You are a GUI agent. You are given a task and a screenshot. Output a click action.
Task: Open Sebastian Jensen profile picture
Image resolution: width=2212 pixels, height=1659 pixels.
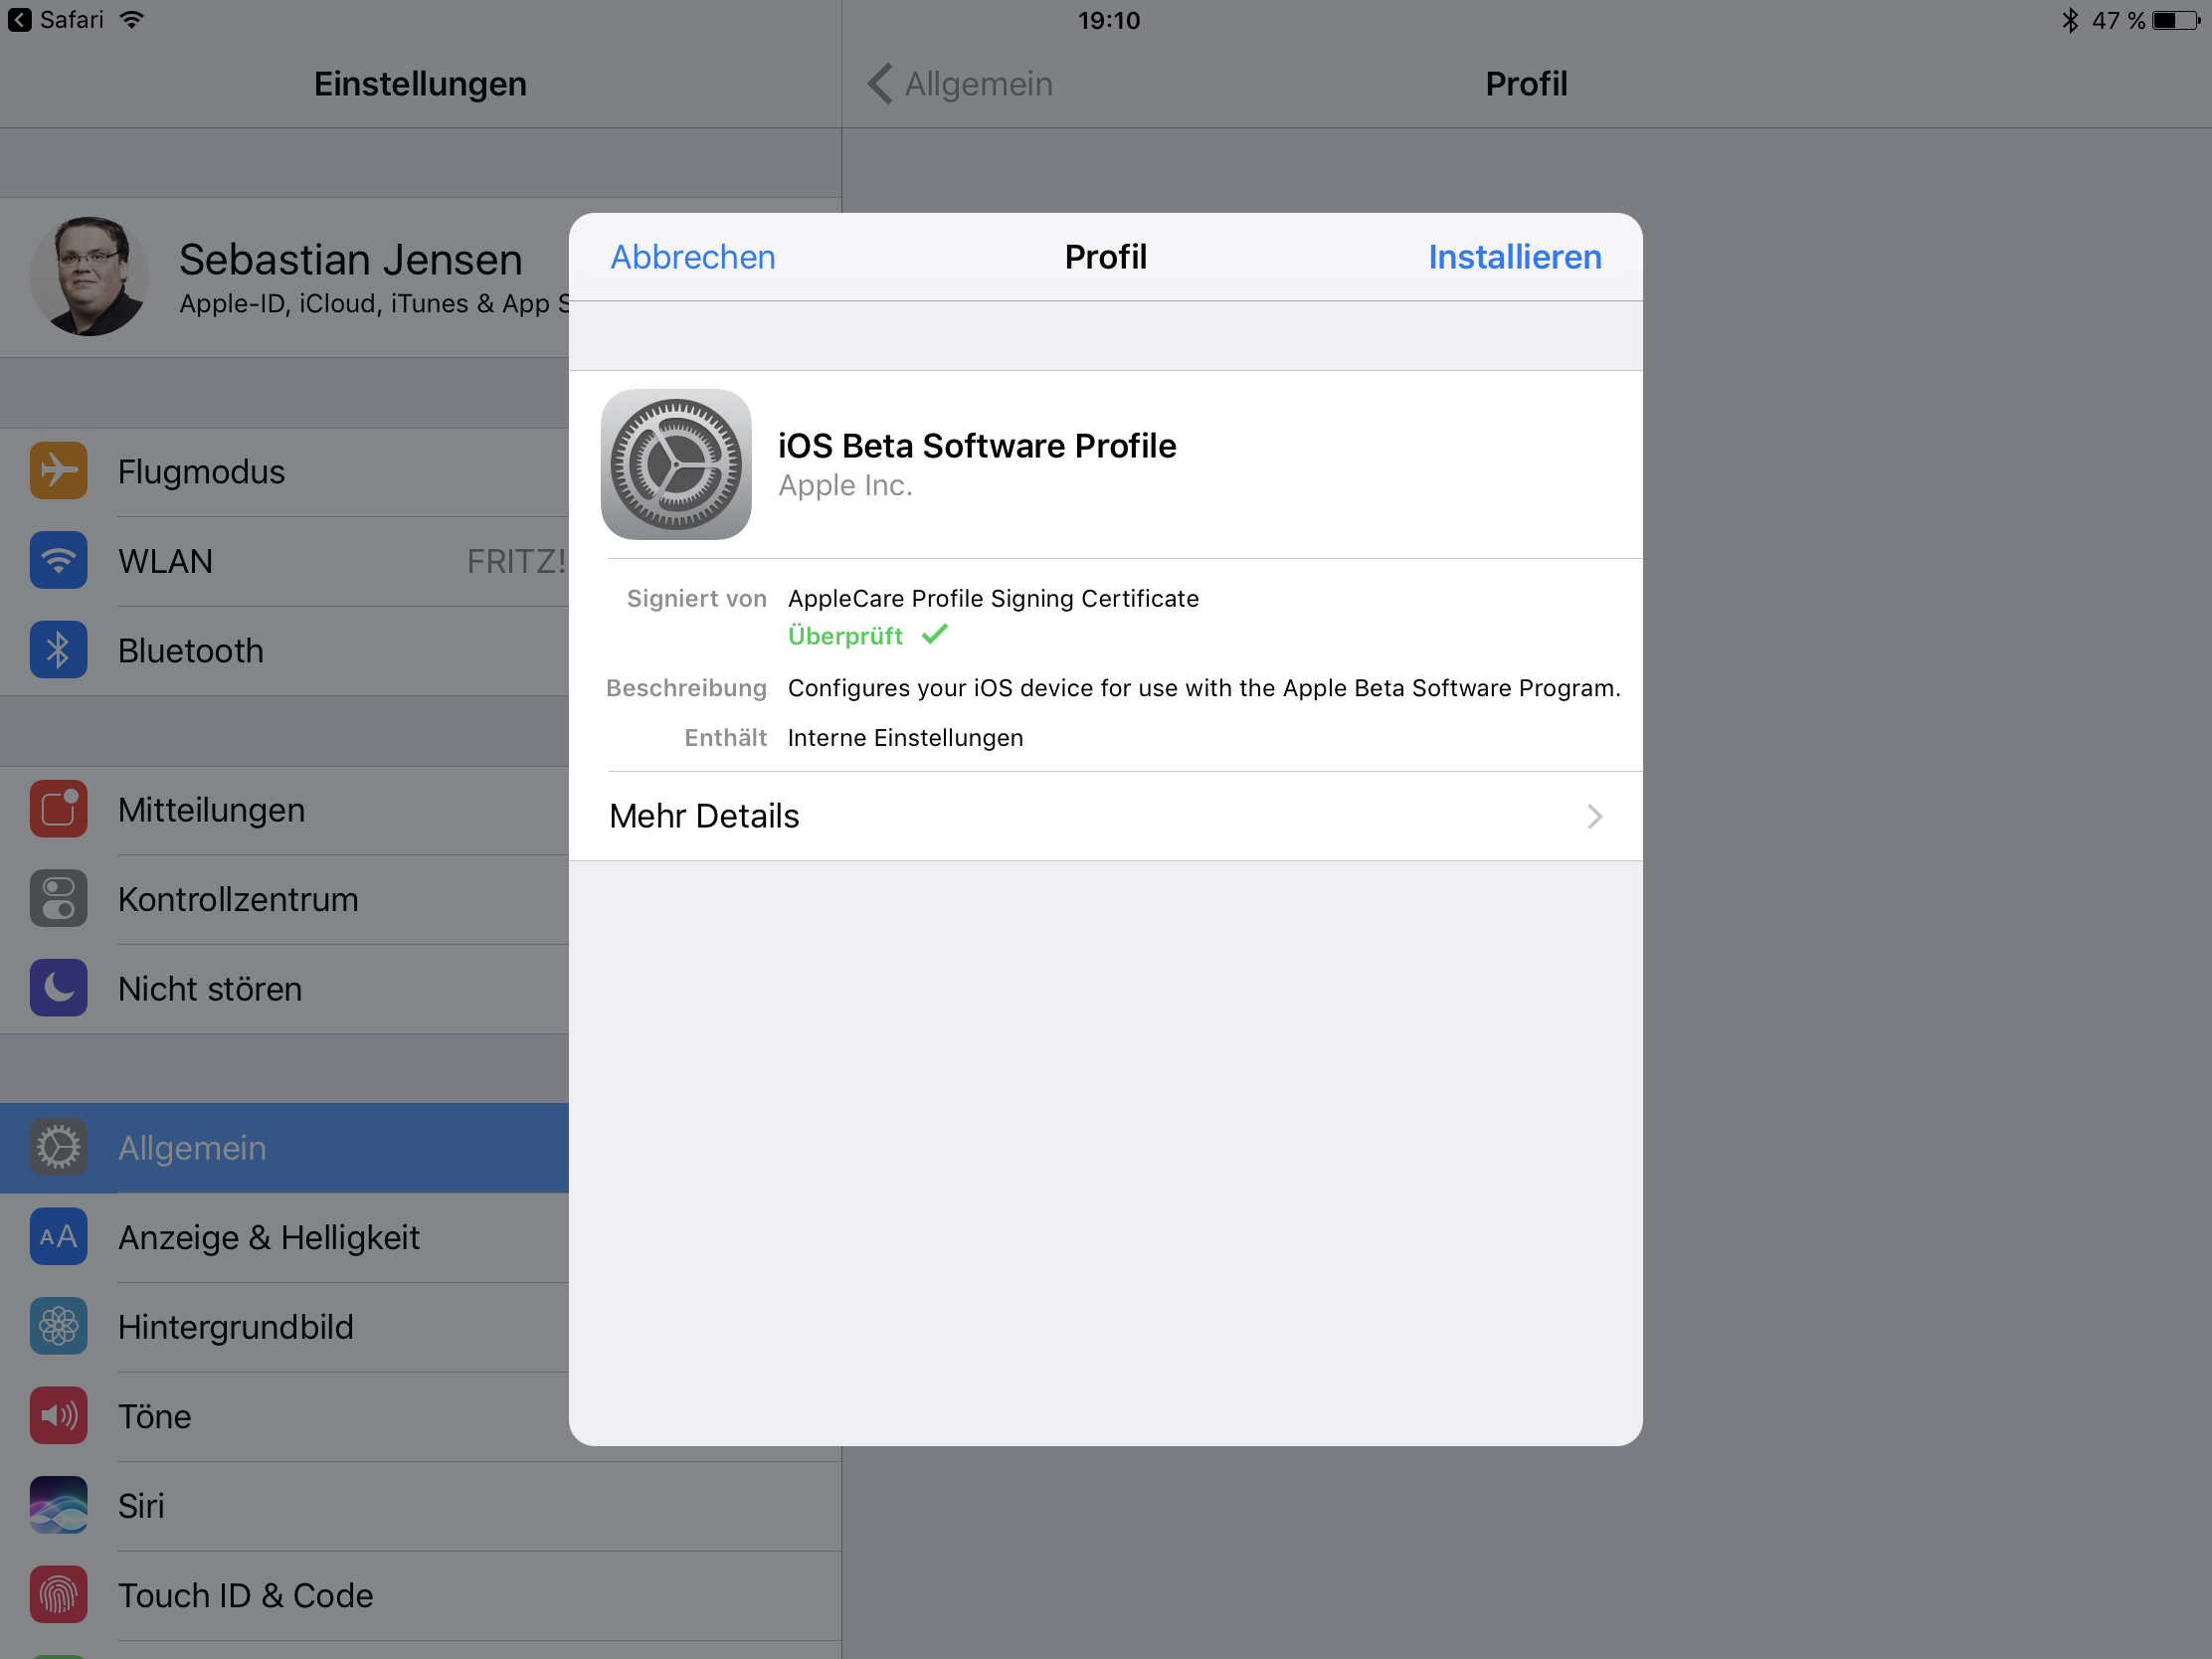tap(89, 277)
